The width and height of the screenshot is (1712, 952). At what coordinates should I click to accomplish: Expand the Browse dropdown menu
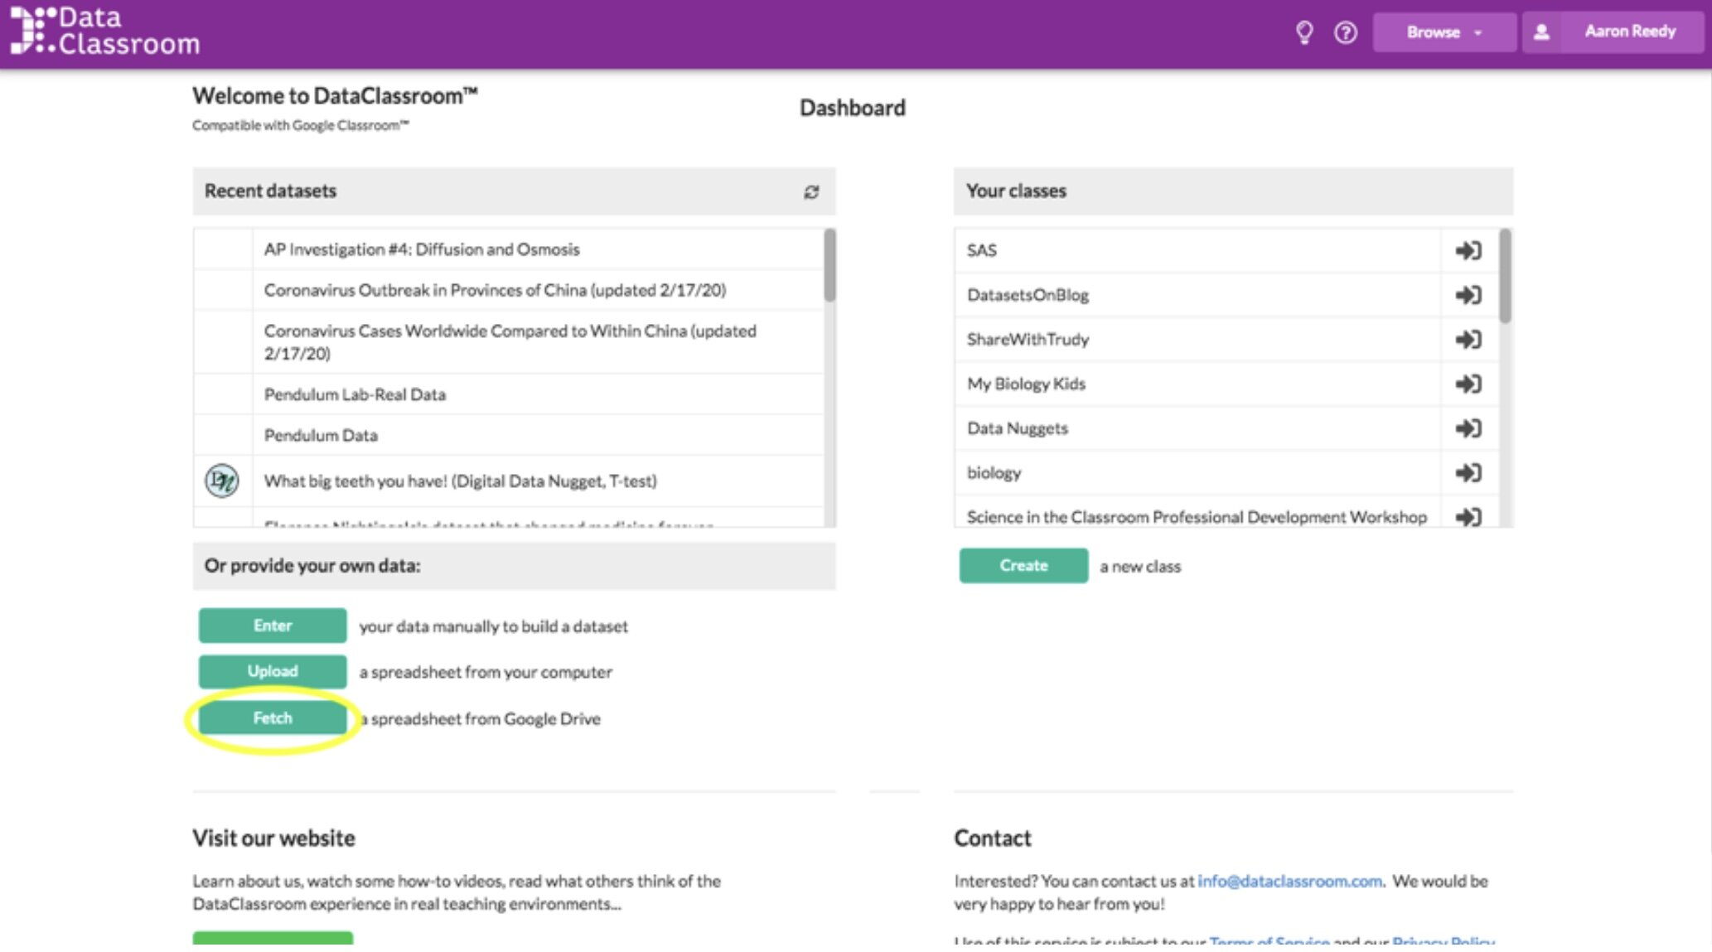tap(1444, 32)
